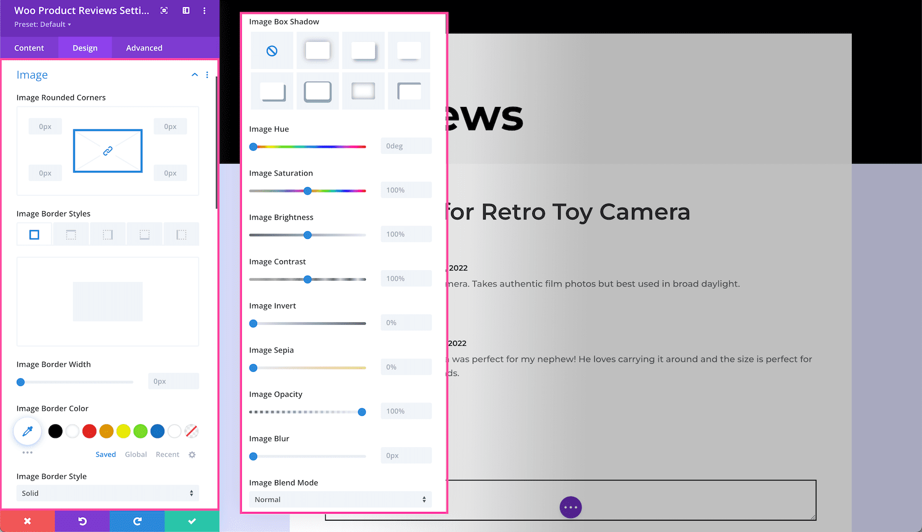The height and width of the screenshot is (532, 922).
Task: Click the Global color palette link
Action: [136, 454]
